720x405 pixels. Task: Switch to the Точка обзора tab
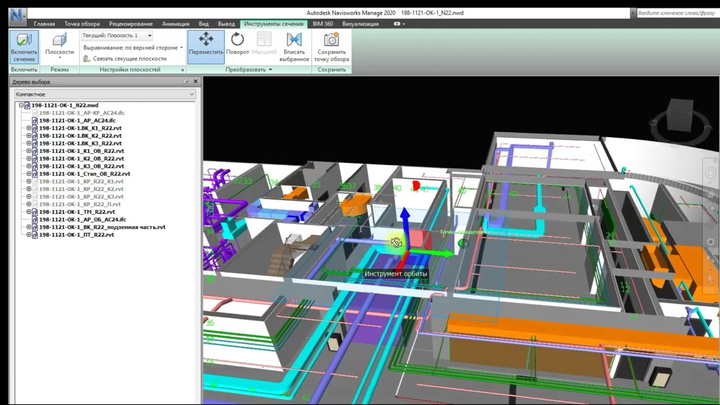point(82,24)
